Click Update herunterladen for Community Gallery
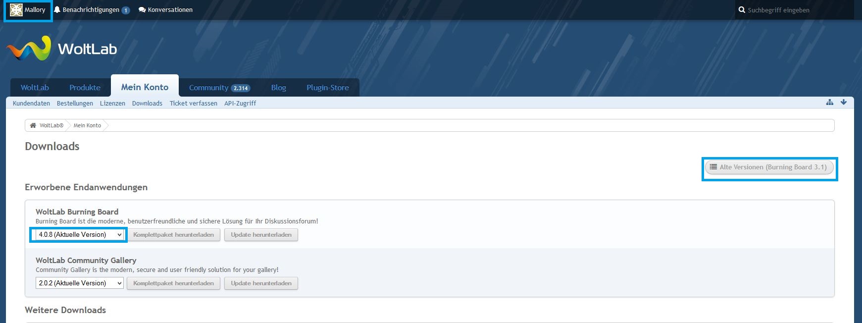The height and width of the screenshot is (323, 862). click(x=261, y=283)
